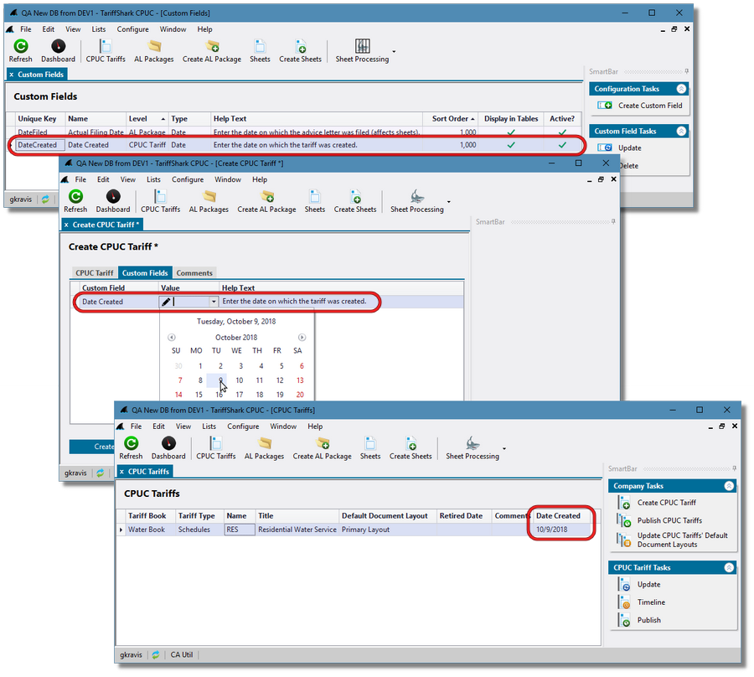
Task: Open Dashboard in the Create CPUC Tariff window
Action: [x=113, y=201]
